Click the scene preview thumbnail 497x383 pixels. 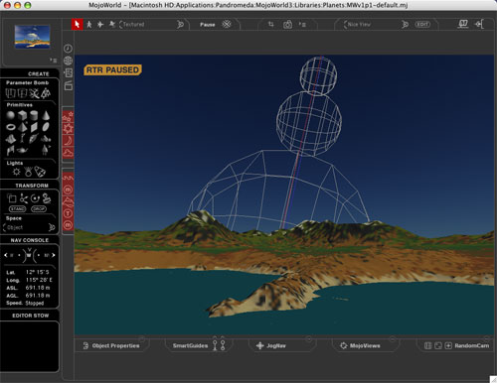pos(32,37)
